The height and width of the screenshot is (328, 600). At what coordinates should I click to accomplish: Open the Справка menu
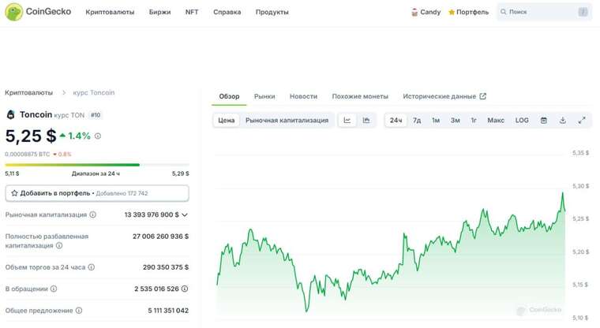coord(227,13)
